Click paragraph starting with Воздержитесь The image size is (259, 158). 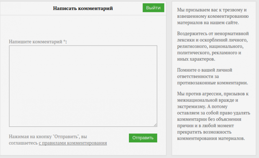(212, 46)
